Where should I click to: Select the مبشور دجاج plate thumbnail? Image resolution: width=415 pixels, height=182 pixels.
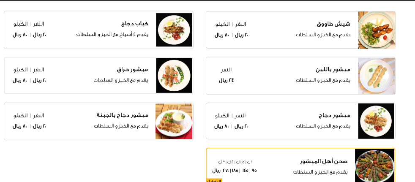[376, 121]
